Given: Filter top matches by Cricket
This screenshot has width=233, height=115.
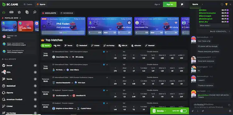Looking at the screenshot, I should 95,46.
